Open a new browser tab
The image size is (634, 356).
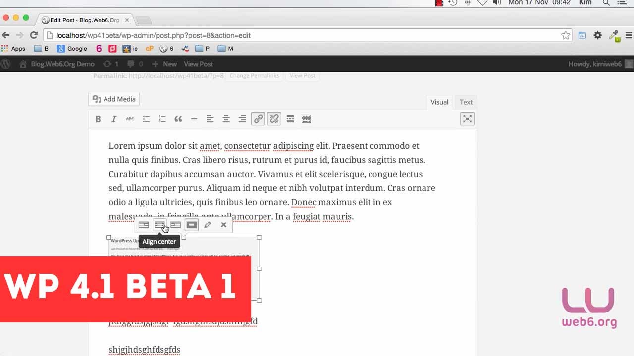pos(144,20)
